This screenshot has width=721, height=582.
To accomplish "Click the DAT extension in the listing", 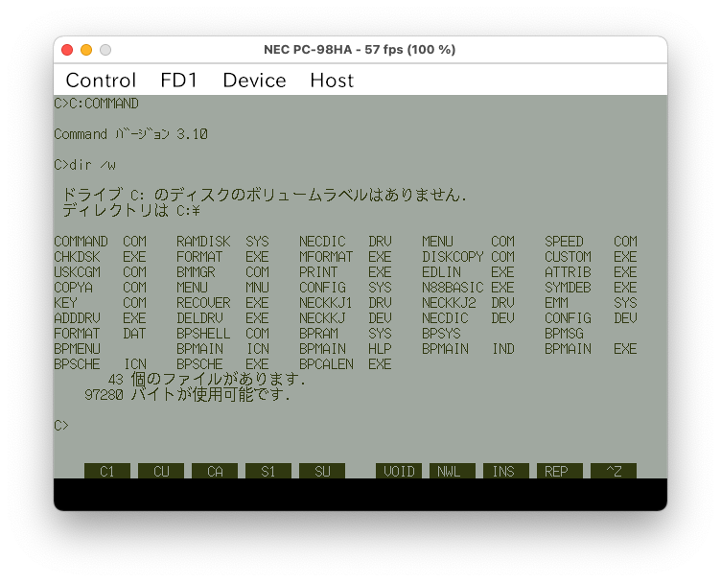I will 134,334.
